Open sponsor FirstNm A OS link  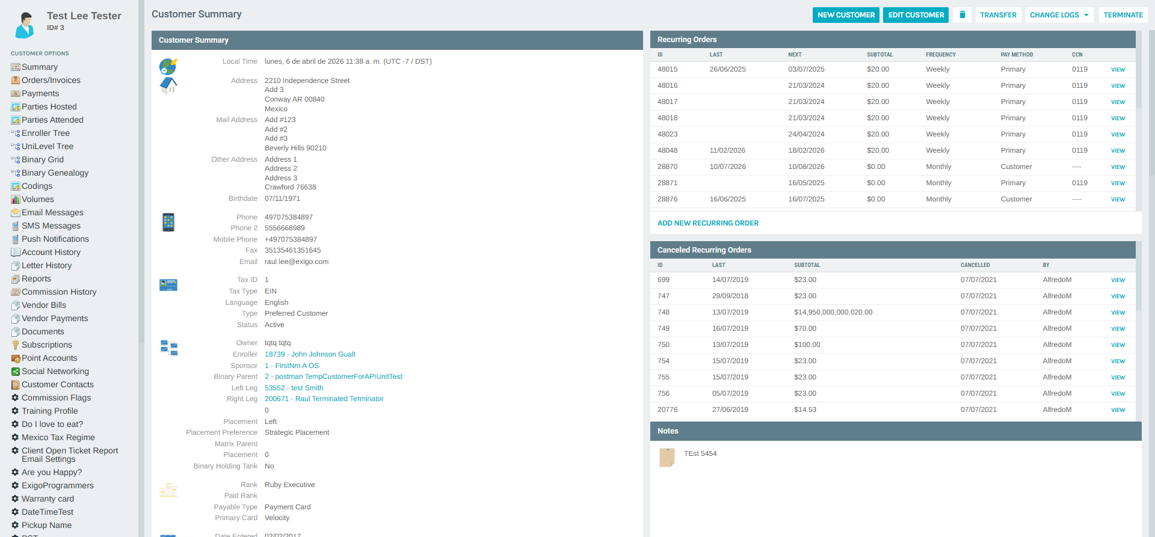[x=292, y=366]
